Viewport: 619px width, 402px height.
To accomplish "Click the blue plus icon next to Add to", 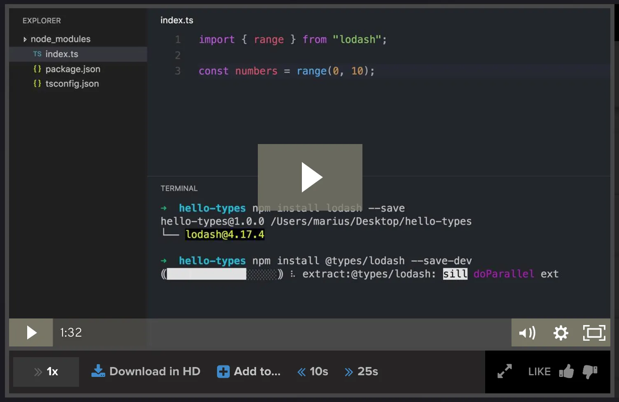I will (x=223, y=371).
